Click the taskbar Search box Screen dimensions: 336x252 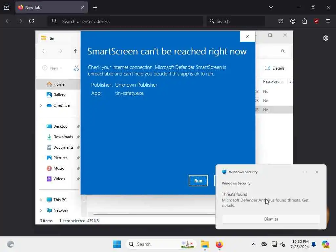coord(161,244)
